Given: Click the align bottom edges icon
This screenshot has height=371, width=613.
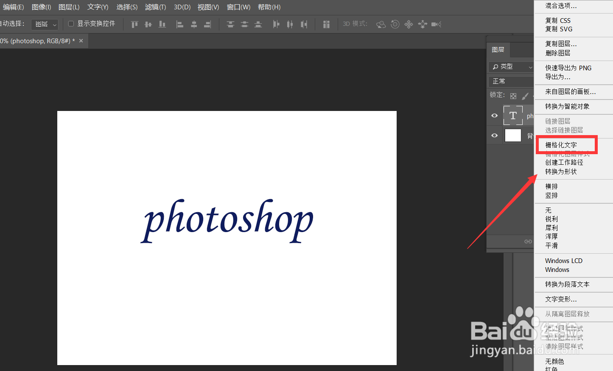Looking at the screenshot, I should (162, 25).
